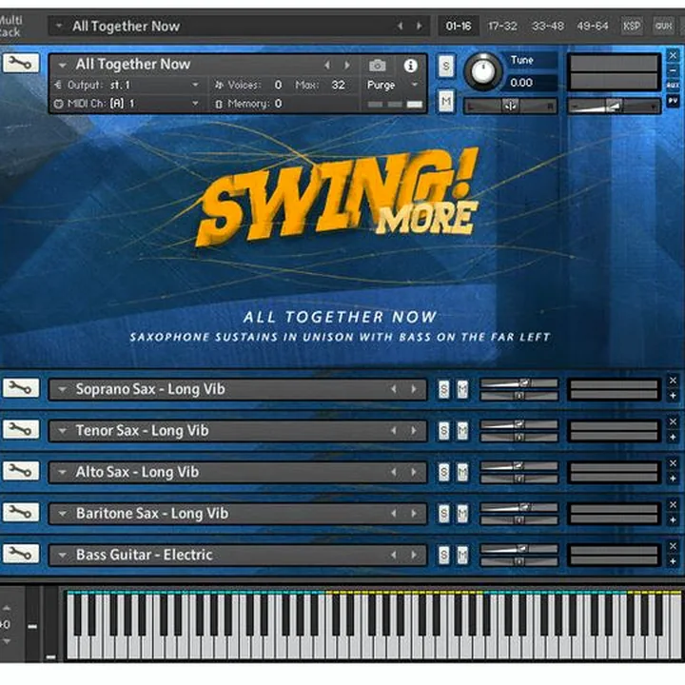Open wrench editor for Baritone Sax row
The height and width of the screenshot is (685, 685).
[21, 512]
